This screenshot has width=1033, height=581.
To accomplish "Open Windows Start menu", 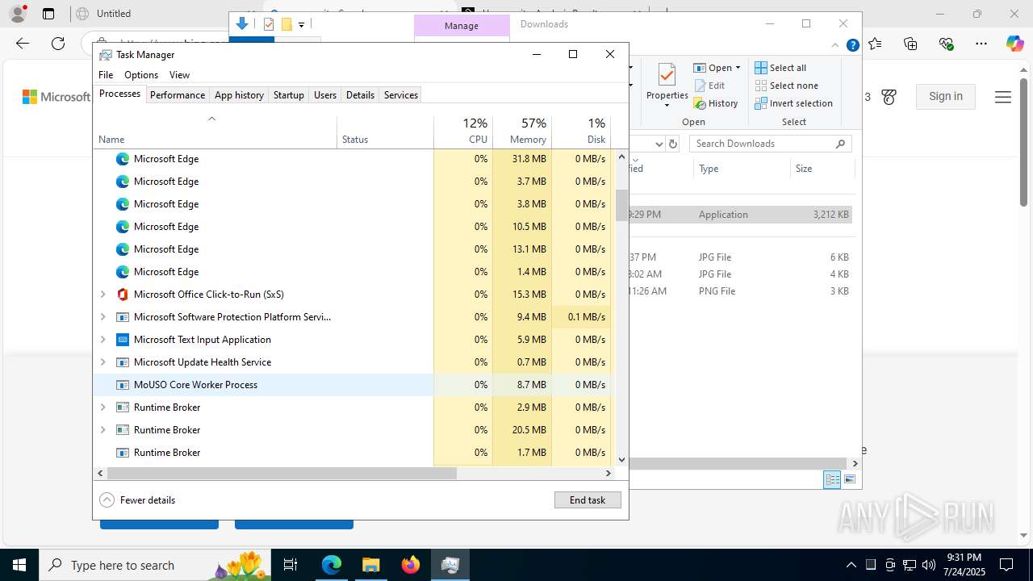I will tap(19, 565).
